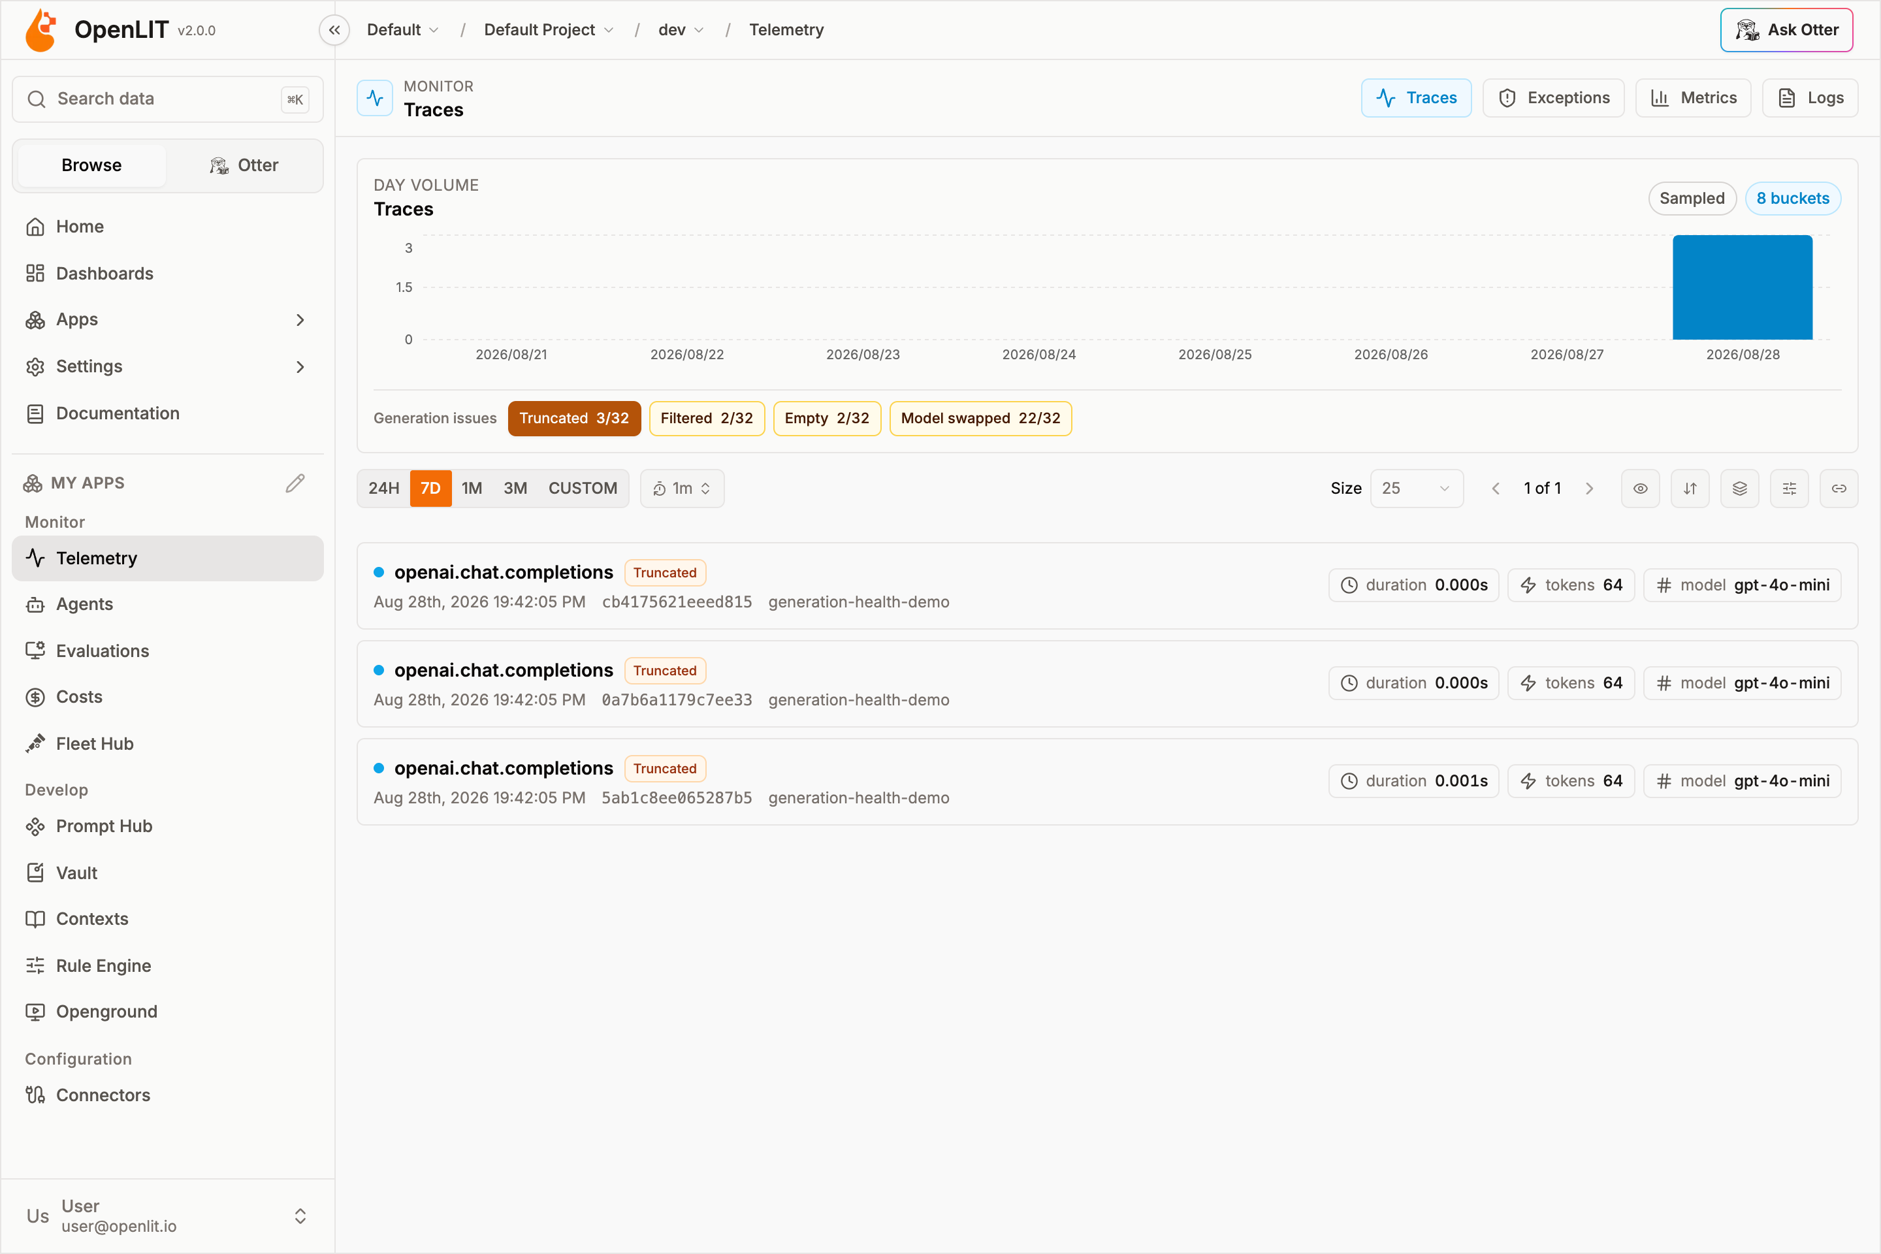The image size is (1881, 1254).
Task: Open Prompt Hub in the sidebar
Action: (x=168, y=826)
